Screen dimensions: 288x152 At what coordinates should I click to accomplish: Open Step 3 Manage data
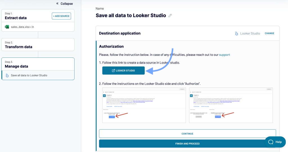pyautogui.click(x=38, y=64)
